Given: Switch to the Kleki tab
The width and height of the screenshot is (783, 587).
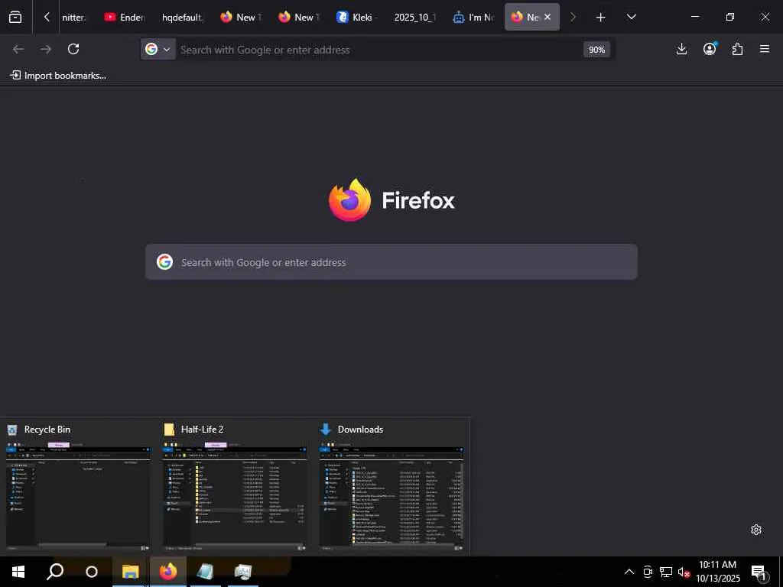Looking at the screenshot, I should pos(356,17).
